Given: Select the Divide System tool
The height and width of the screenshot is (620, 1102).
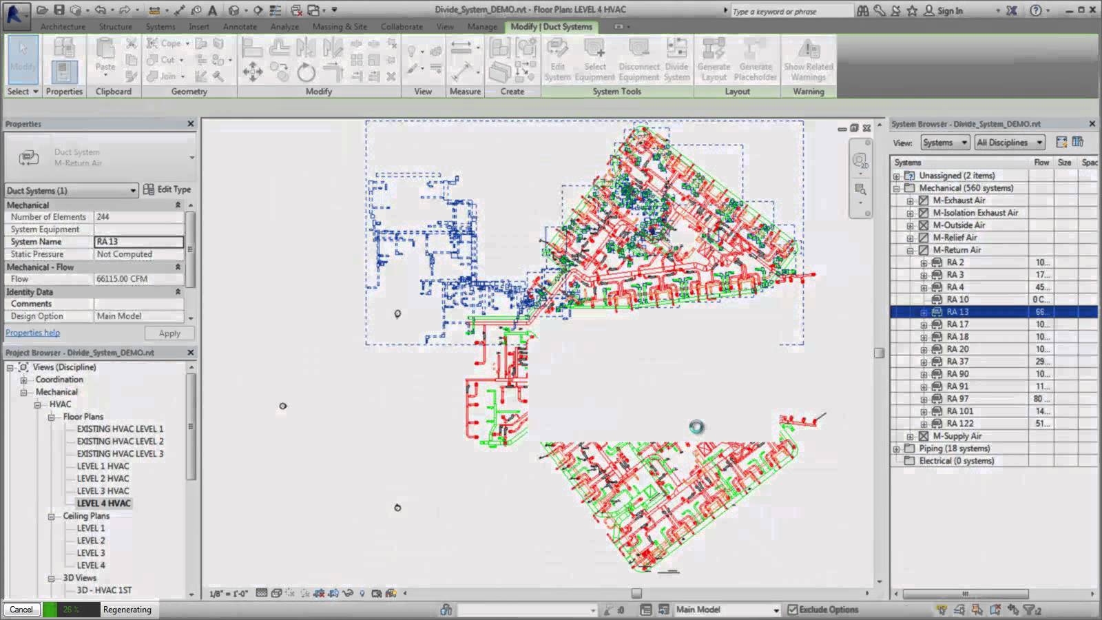Looking at the screenshot, I should click(676, 59).
